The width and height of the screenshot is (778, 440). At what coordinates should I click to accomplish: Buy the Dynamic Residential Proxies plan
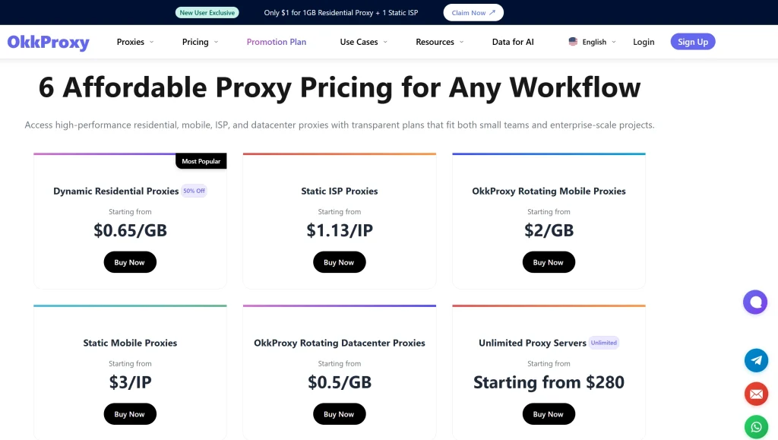(x=129, y=261)
